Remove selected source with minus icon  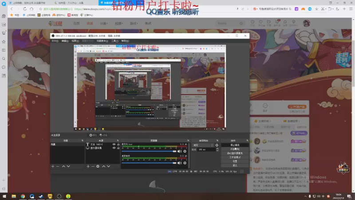93,166
